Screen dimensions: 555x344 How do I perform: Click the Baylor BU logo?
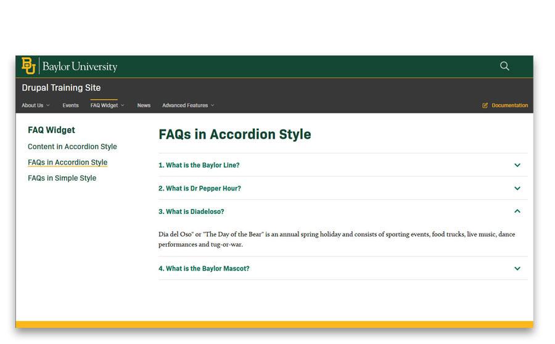[x=28, y=66]
